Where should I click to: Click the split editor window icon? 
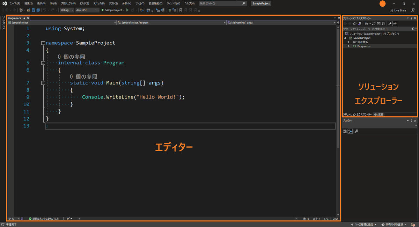(x=338, y=23)
